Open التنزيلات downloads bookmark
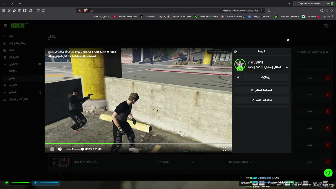Image resolution: width=336 pixels, height=189 pixels. [328, 17]
